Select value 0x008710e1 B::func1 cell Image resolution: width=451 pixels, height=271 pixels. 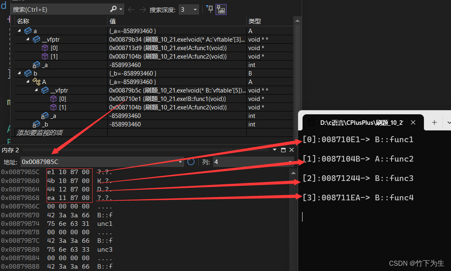[177, 99]
